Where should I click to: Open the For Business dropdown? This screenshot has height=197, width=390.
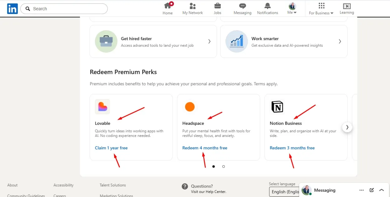(x=321, y=13)
